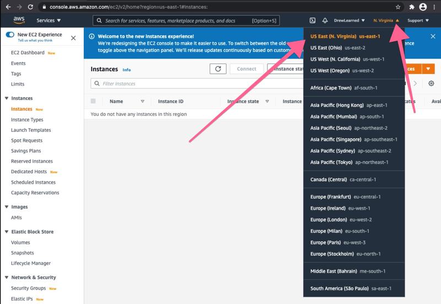This screenshot has width=441, height=304.
Task: Open the CloudShell terminal icon
Action: tap(313, 20)
